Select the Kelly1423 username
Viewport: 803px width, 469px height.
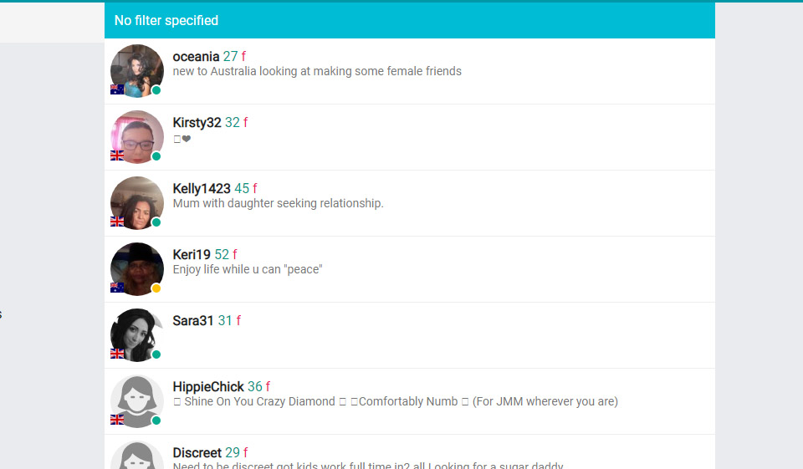point(201,189)
